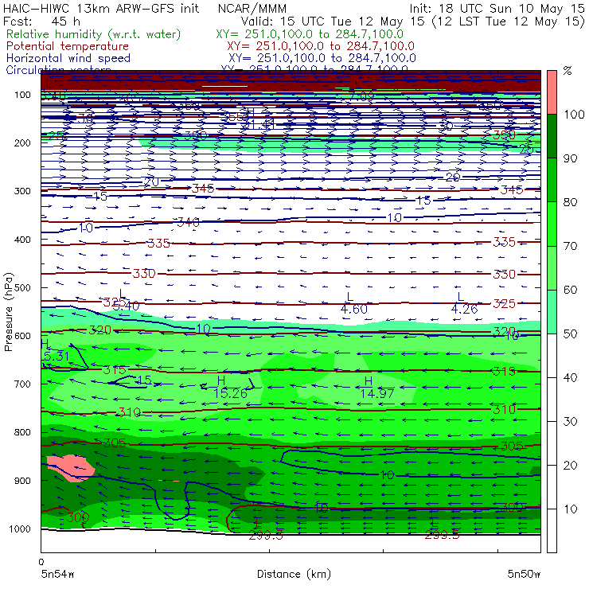Viewport: 589px width, 589px height.
Task: Click the 'Valid: 15 UTC Tue 12 May 15' text
Action: [333, 21]
